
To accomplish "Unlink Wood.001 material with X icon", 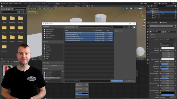I will [165, 32].
